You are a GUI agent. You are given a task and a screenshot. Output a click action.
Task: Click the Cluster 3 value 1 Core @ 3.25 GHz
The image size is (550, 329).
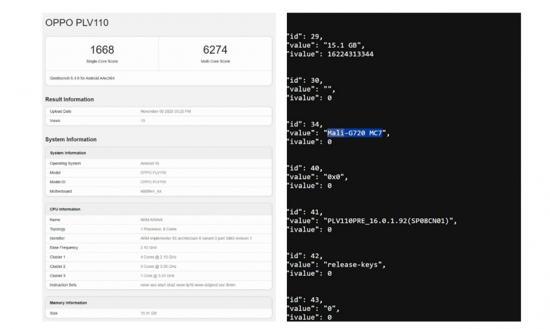coord(158,276)
